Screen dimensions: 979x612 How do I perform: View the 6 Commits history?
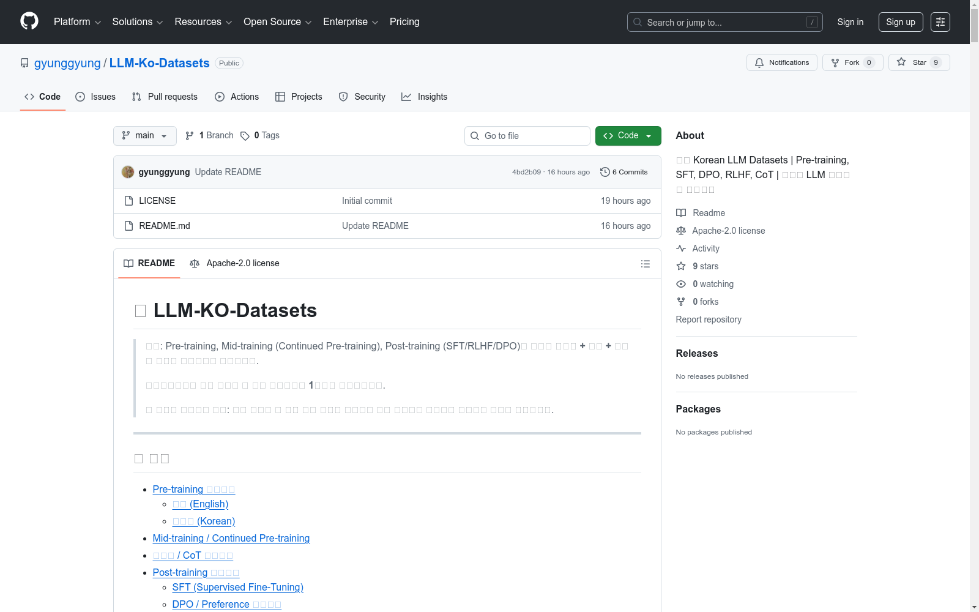coord(624,172)
